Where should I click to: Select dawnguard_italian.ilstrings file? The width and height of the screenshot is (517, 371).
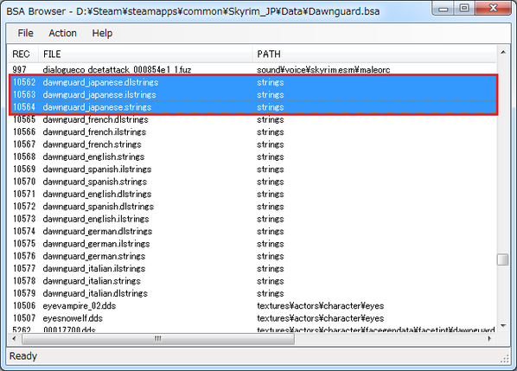94,268
